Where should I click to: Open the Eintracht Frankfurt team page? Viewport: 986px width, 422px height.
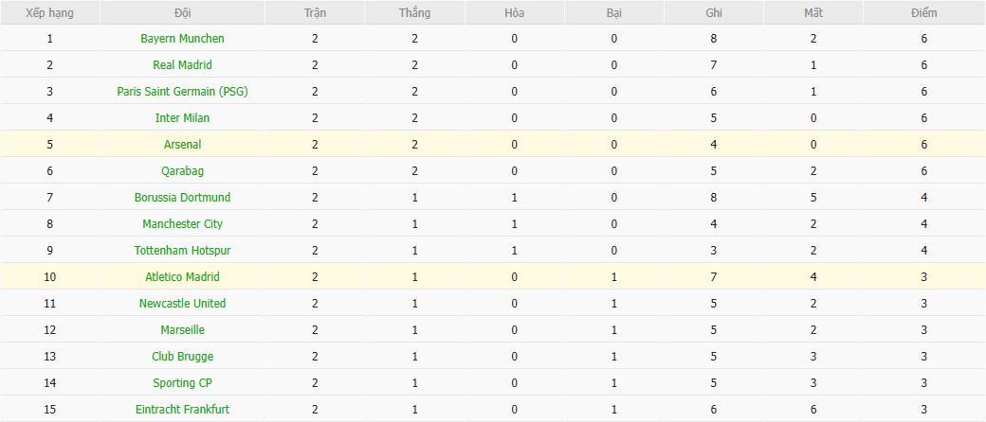point(182,410)
